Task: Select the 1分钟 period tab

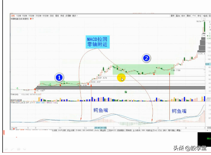Action: pos(19,16)
